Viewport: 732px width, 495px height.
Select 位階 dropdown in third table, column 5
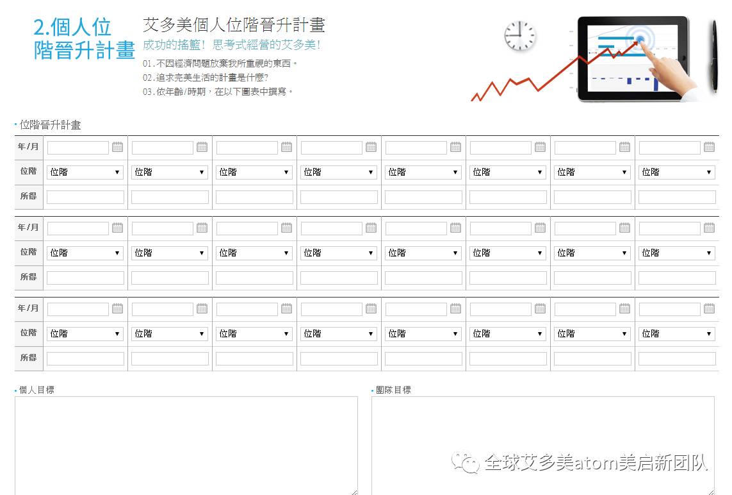(423, 333)
